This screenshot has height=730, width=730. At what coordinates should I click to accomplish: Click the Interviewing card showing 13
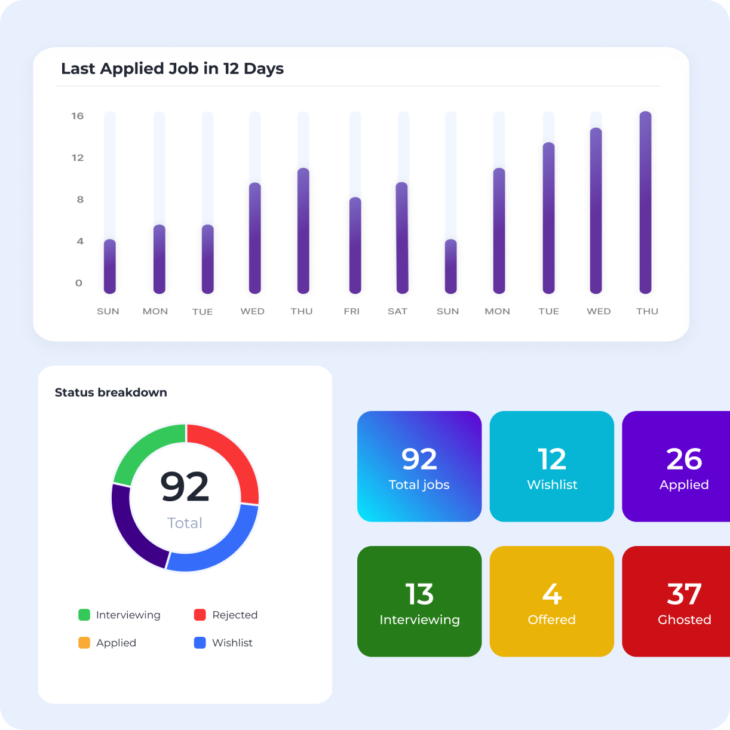pyautogui.click(x=419, y=601)
